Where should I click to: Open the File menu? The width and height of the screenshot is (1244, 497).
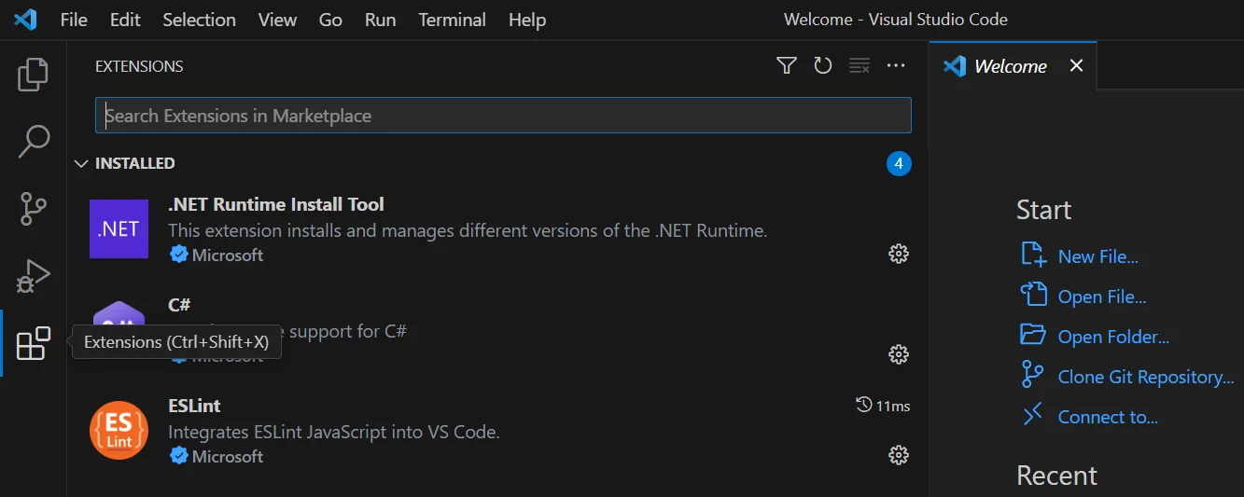(74, 20)
